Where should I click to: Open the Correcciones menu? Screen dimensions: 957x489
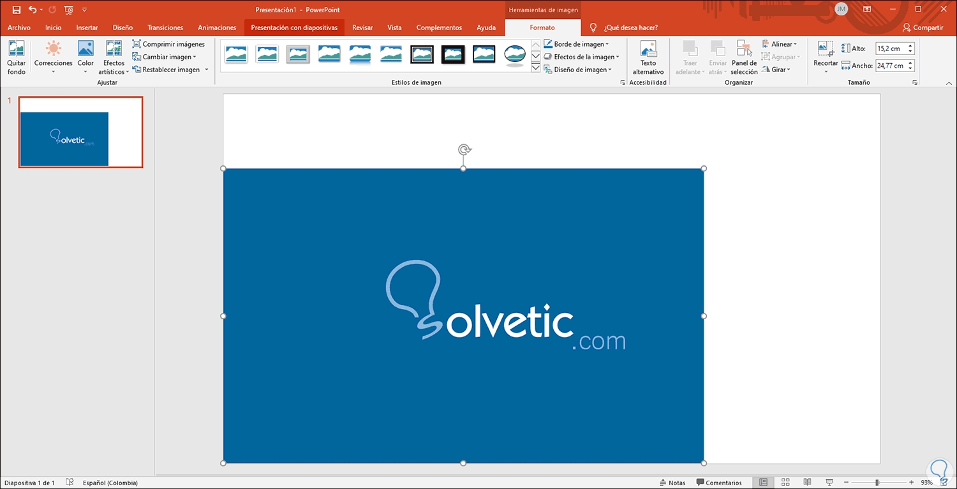click(54, 58)
